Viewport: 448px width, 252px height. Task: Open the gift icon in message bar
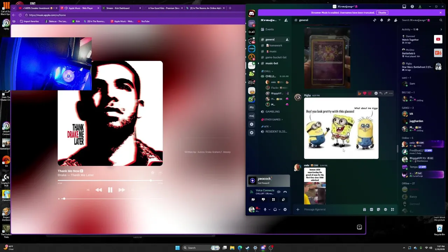[364, 210]
